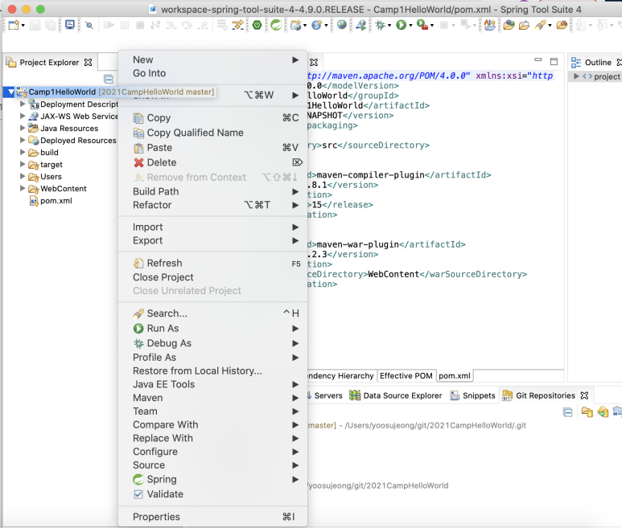Switch to the Dependency Hierarchy tab
The image size is (622, 528).
coord(341,375)
